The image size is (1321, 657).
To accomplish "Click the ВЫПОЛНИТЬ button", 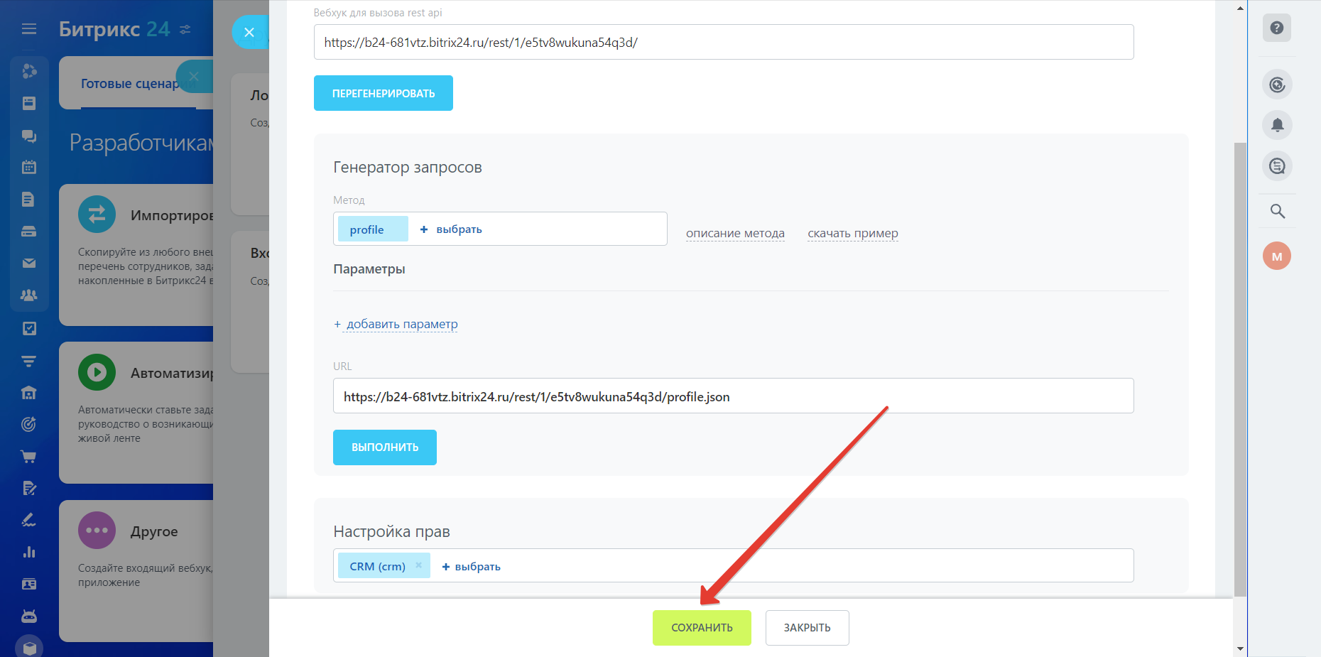I will 385,447.
